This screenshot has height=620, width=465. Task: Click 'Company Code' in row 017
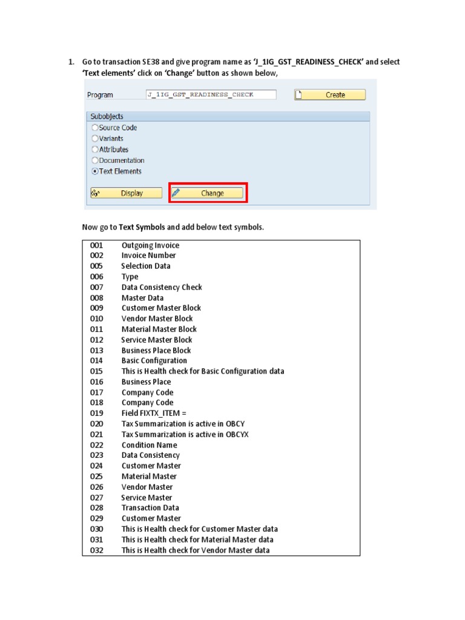148,392
